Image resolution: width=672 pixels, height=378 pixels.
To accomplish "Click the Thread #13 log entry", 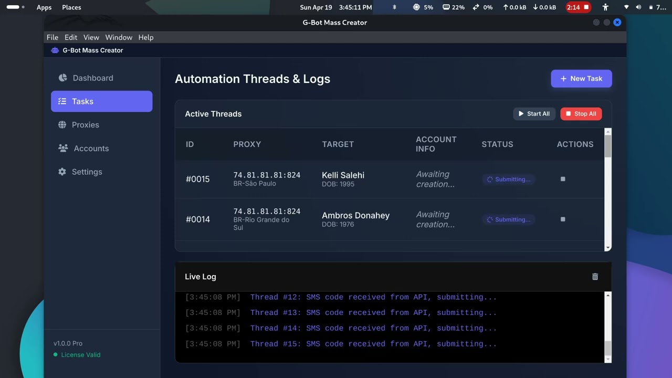I will tap(373, 313).
